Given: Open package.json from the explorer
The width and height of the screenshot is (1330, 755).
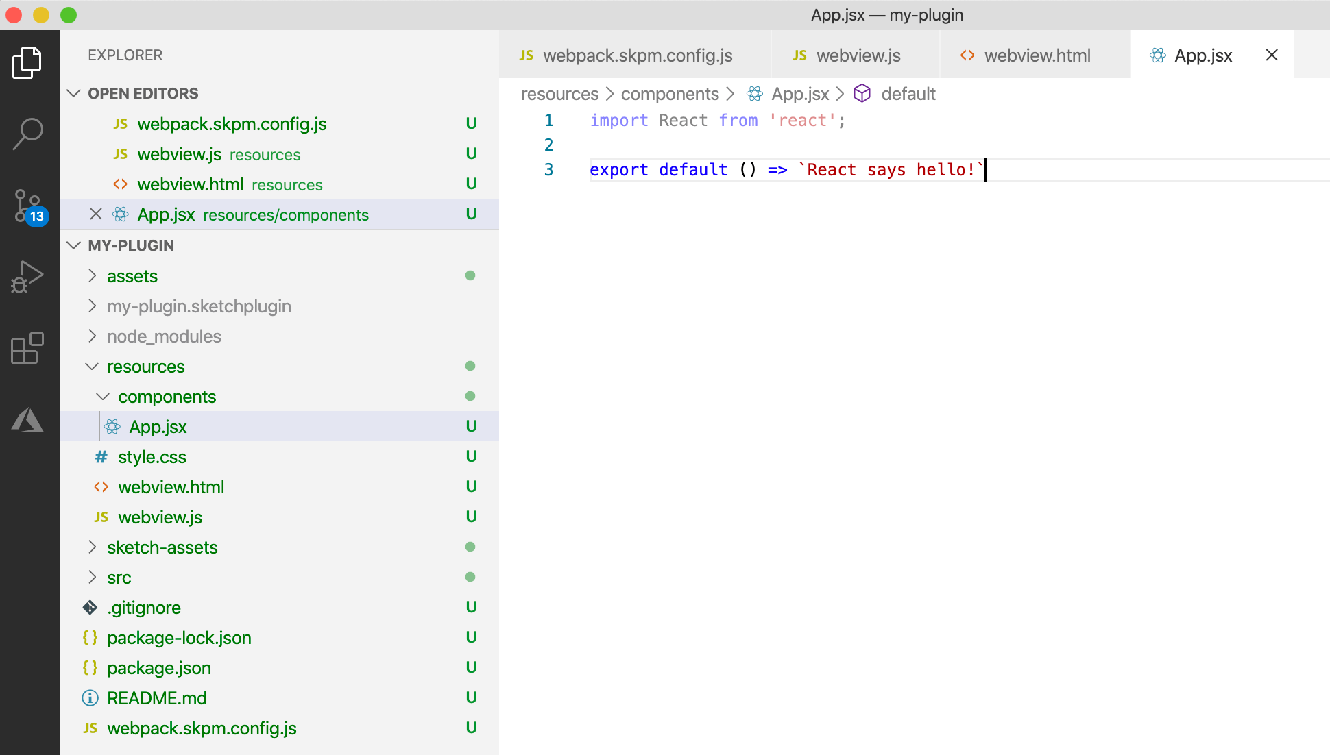Looking at the screenshot, I should point(158,668).
